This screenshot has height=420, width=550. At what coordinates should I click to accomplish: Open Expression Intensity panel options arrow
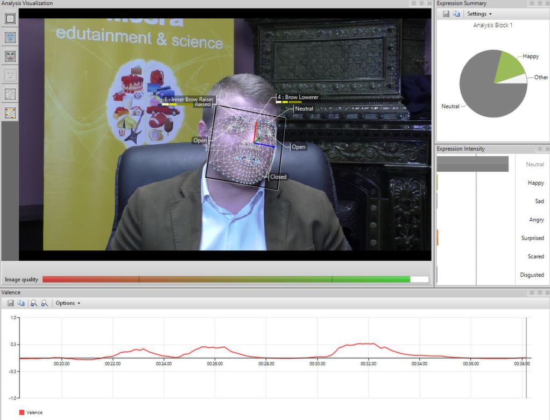539,149
